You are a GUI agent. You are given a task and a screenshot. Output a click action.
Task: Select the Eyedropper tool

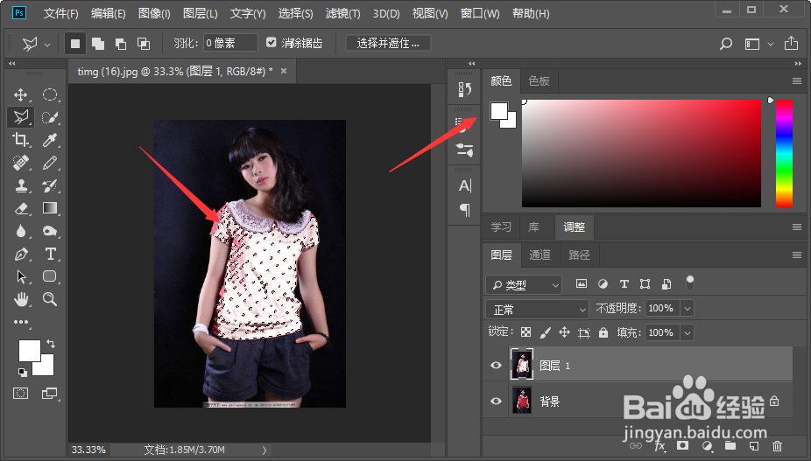coord(50,140)
